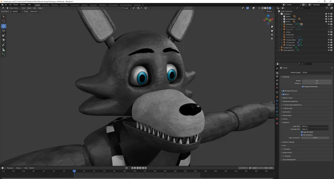Click the navigation gizmo axes

[268, 20]
